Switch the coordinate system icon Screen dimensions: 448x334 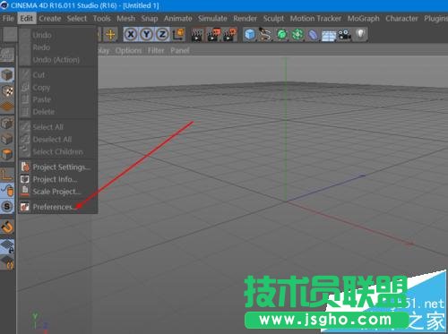pos(178,35)
